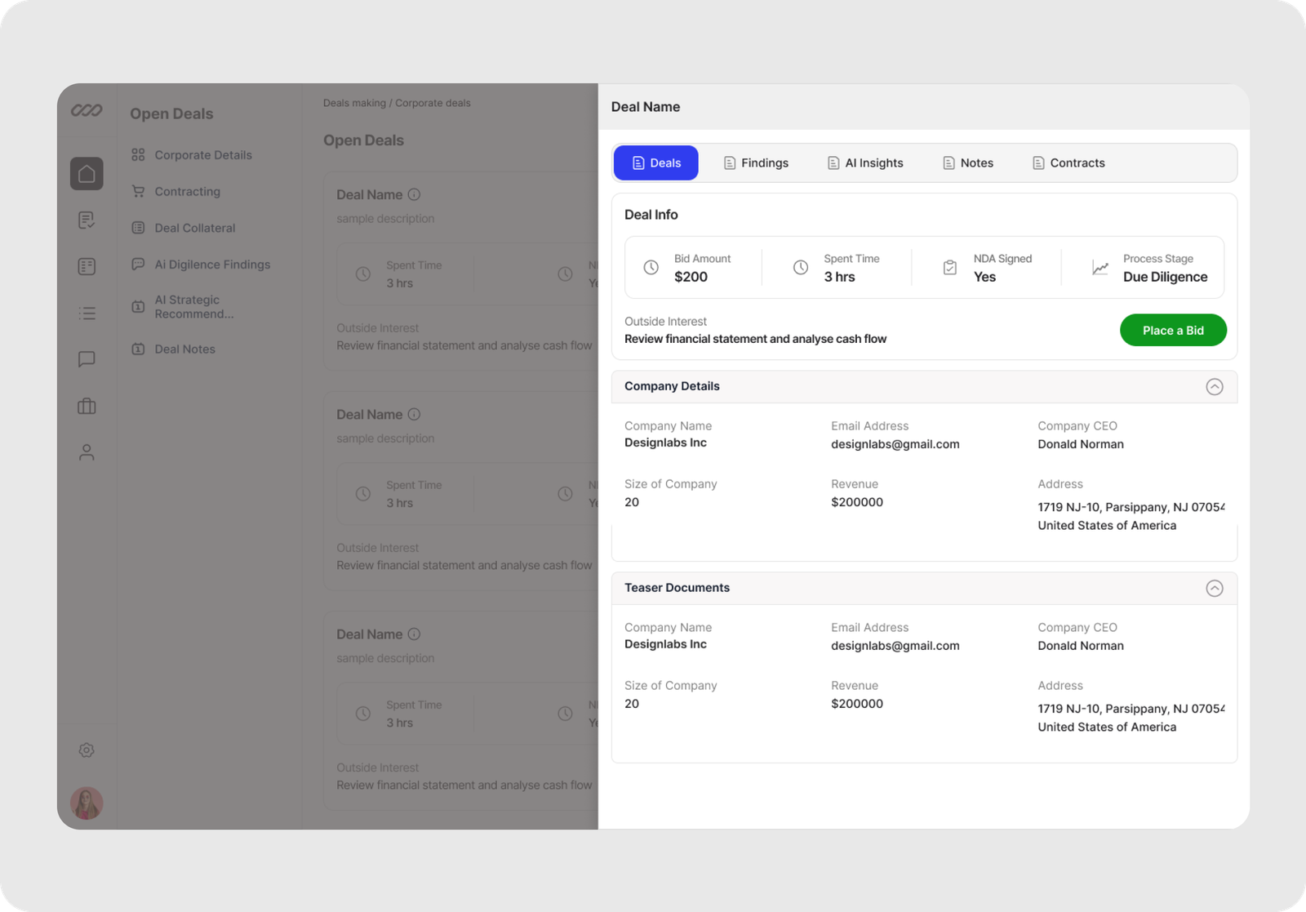Click the list lines sidebar icon

[x=87, y=314]
